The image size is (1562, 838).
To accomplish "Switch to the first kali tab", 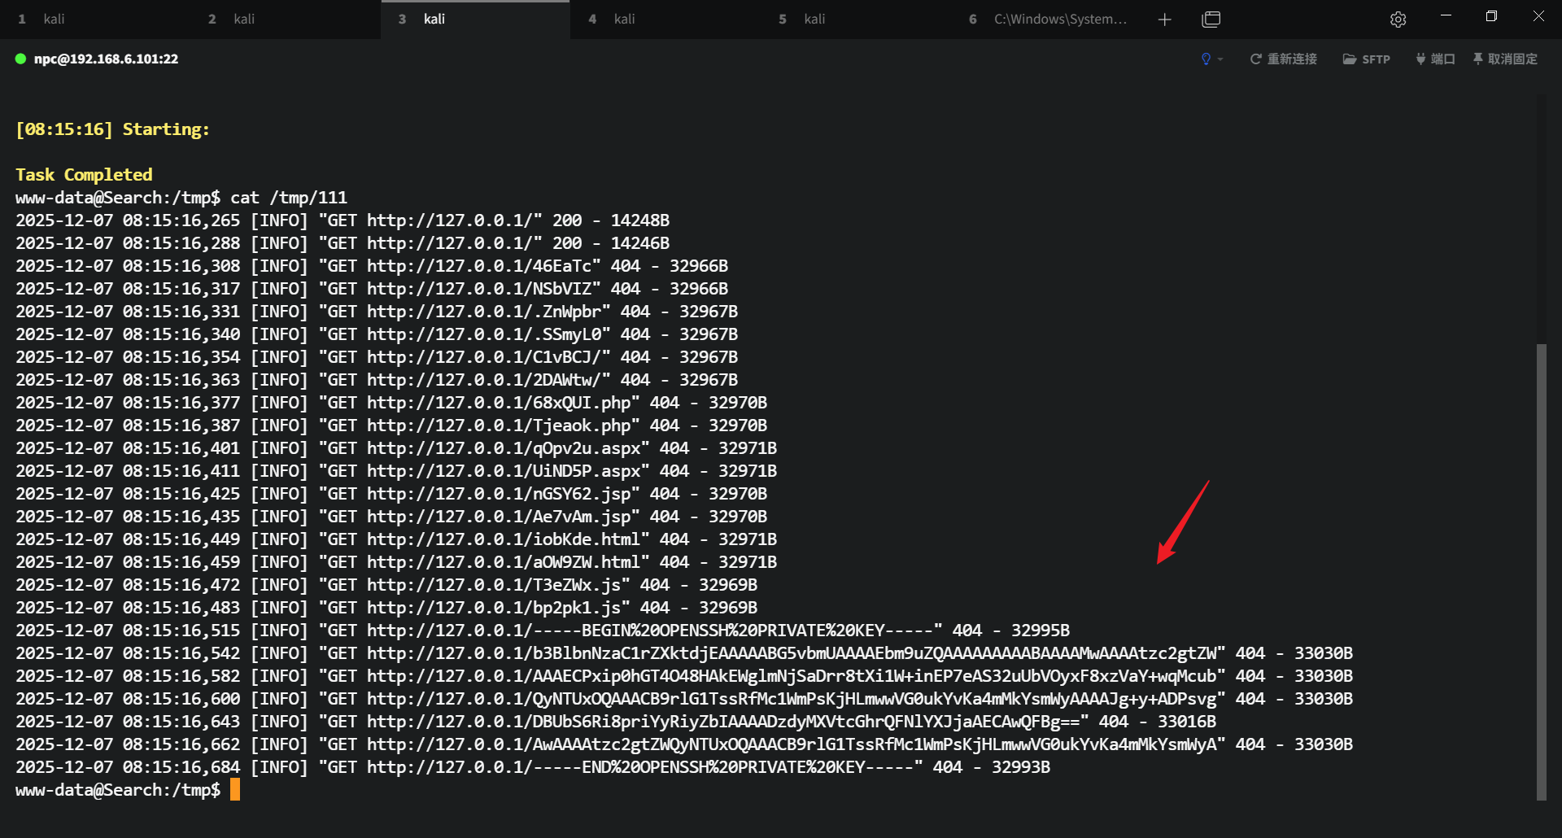I will point(54,19).
